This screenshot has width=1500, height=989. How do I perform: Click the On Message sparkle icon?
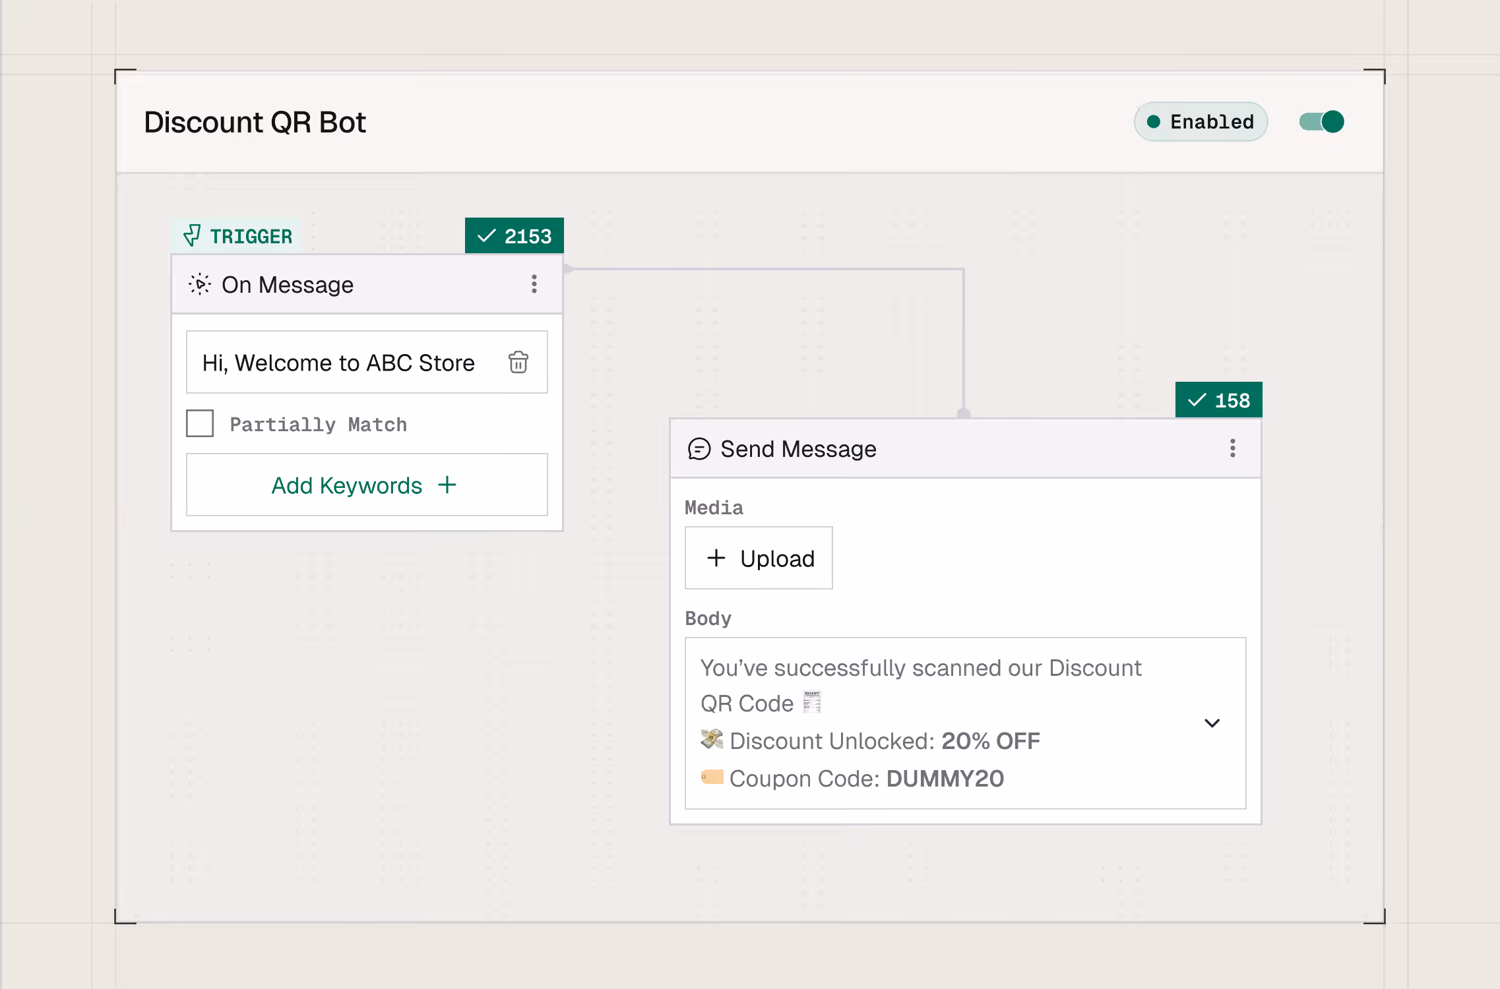tap(199, 284)
